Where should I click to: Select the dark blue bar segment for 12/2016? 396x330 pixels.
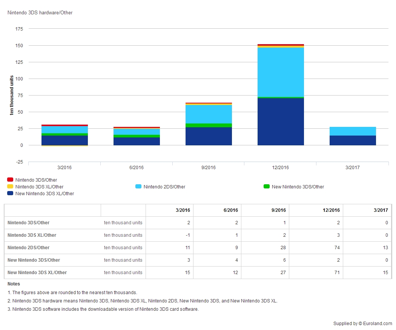tap(281, 122)
